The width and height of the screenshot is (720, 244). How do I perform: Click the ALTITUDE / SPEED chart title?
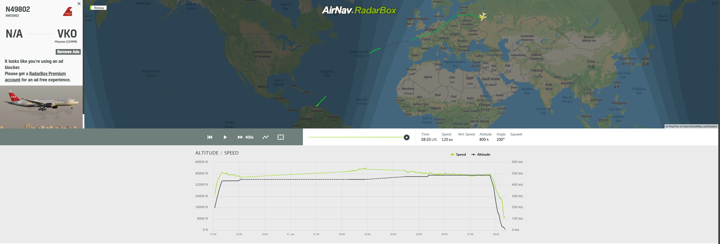pyautogui.click(x=217, y=153)
